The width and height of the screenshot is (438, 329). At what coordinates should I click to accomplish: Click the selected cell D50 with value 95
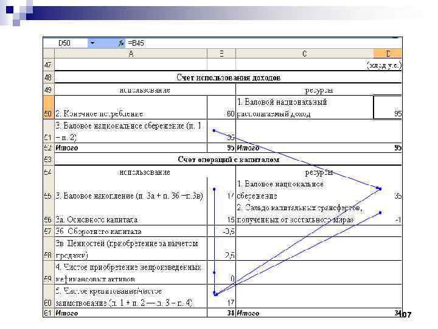point(388,107)
